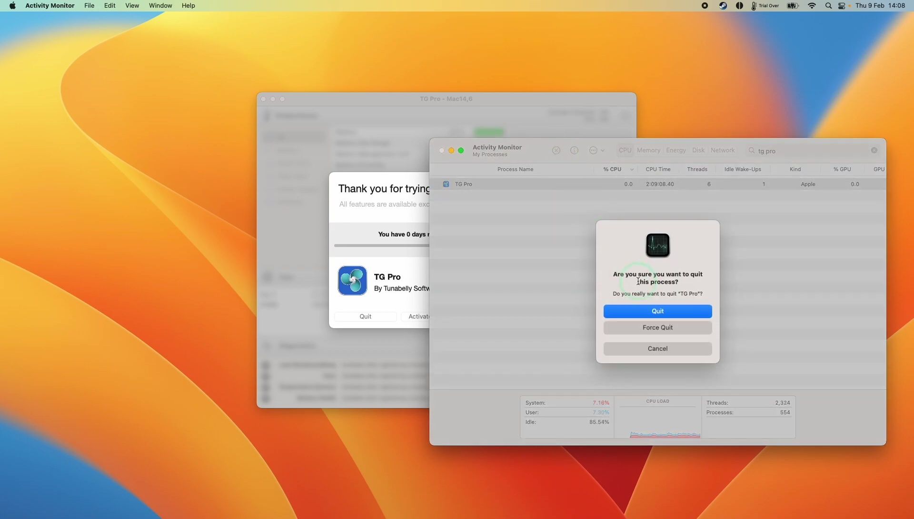Click the Threads count 2,324

click(x=782, y=403)
